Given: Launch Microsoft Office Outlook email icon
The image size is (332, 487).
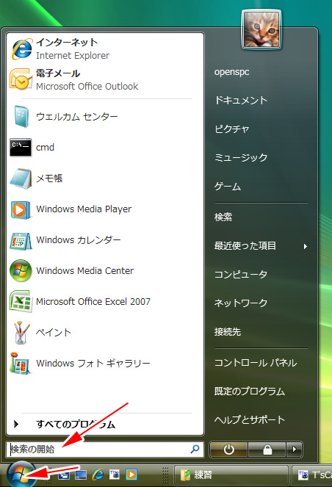Looking at the screenshot, I should point(21,79).
